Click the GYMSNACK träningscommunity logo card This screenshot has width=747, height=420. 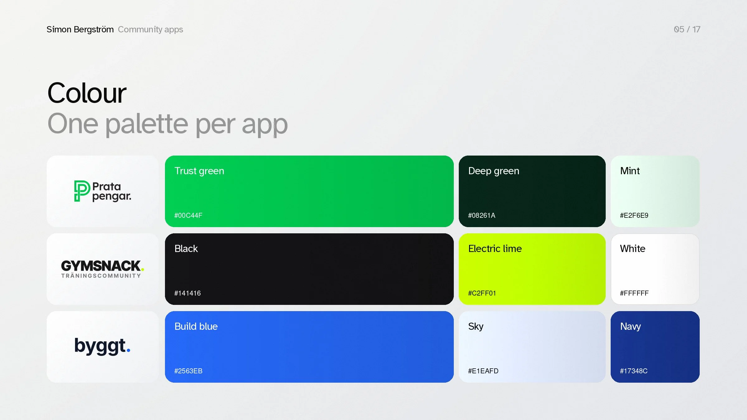point(103,269)
